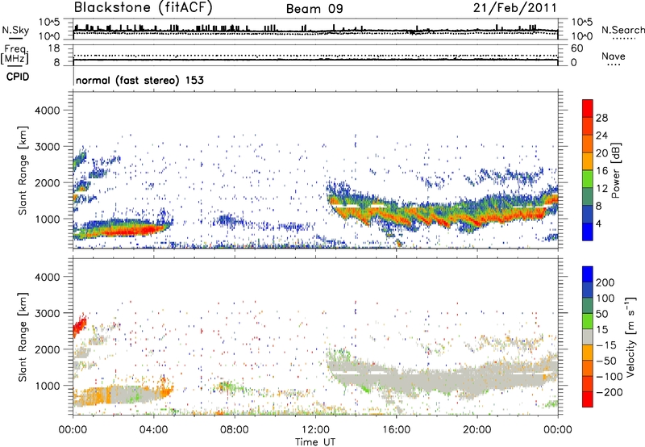Pick the Velocity segment between -50 and -100
This screenshot has width=645, height=447.
(x=588, y=368)
